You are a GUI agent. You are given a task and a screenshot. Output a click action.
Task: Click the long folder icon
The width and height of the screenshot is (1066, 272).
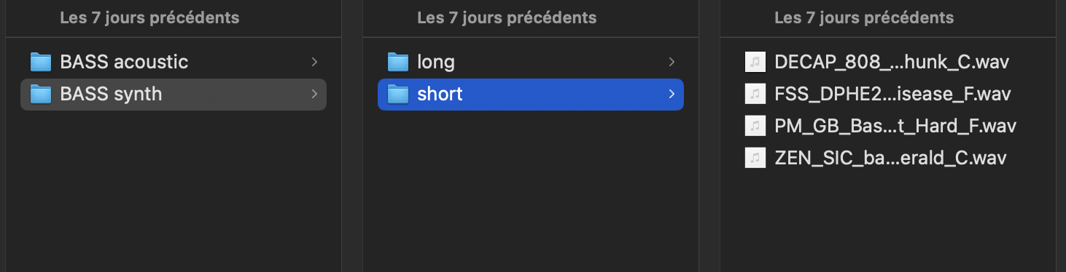[398, 62]
